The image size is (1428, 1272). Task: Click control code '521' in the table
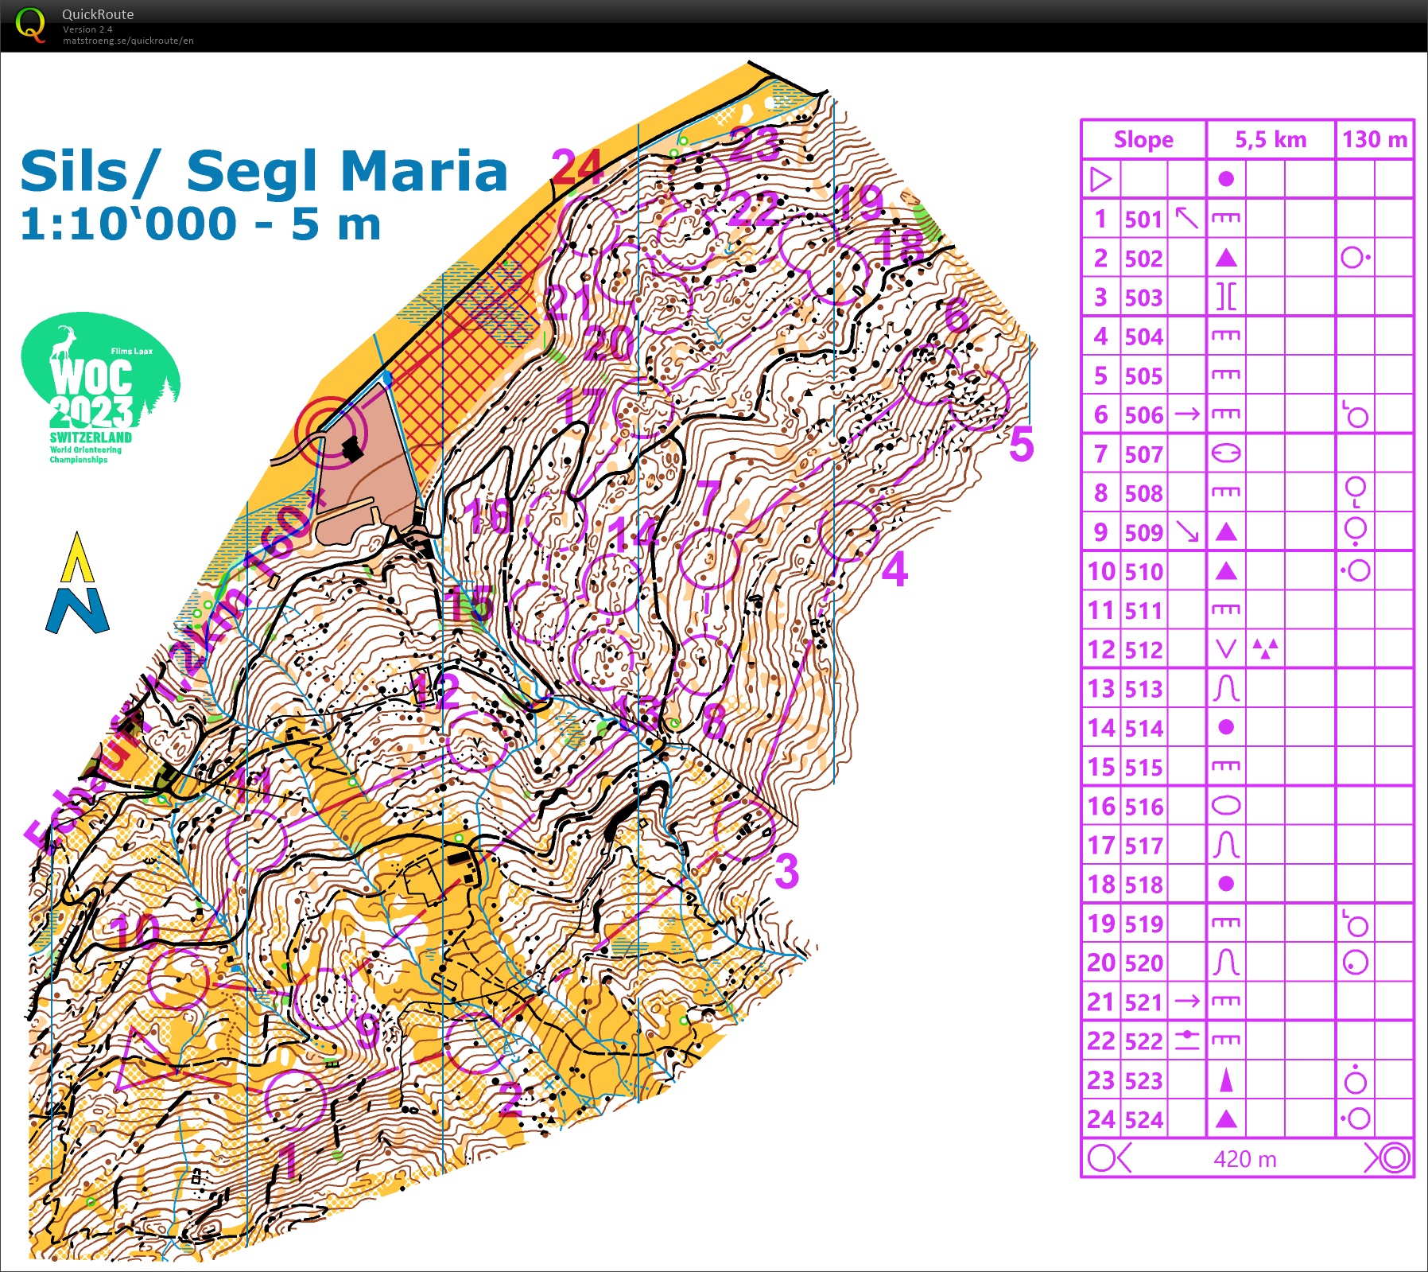(x=1144, y=1002)
